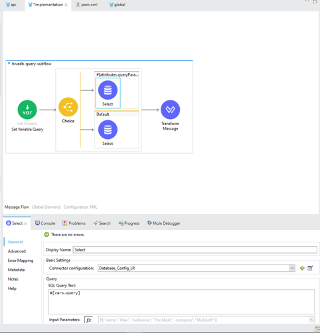
Task: Close the Select properties tab
Action: coord(26,223)
